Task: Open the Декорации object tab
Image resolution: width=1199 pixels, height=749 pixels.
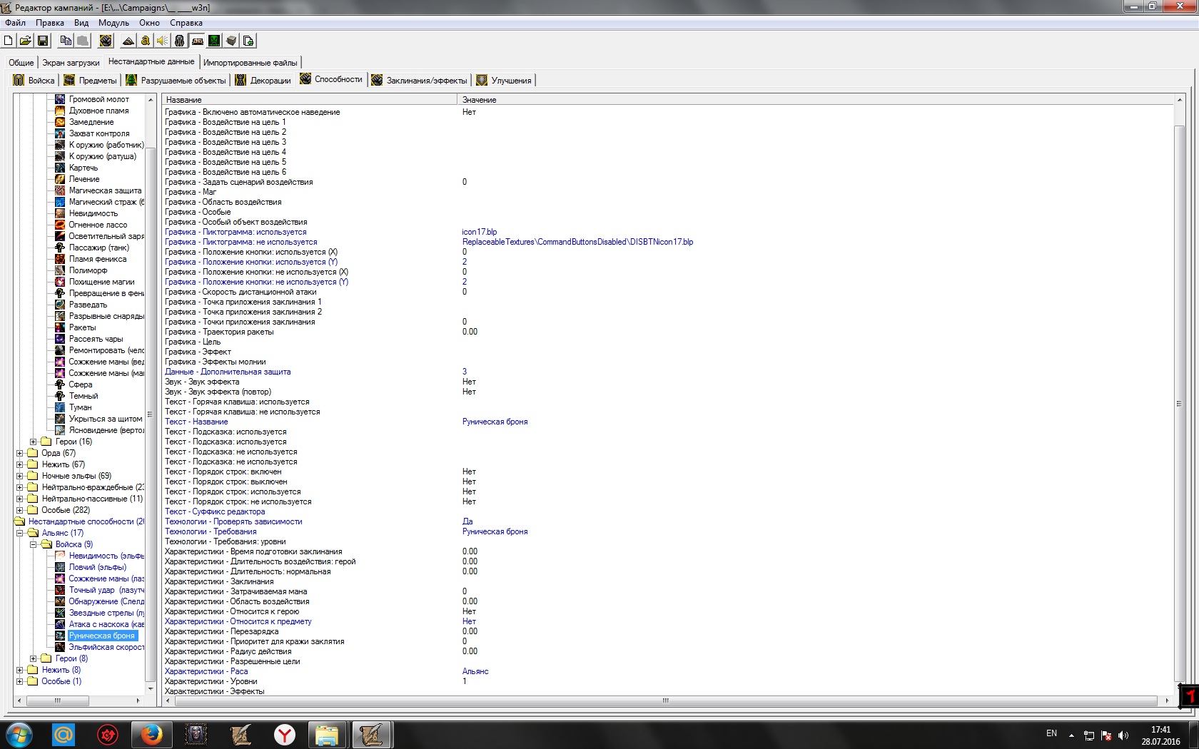Action: (263, 81)
